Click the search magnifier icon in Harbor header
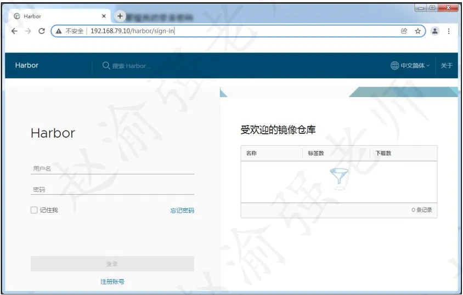This screenshot has height=295, width=463. tap(106, 65)
